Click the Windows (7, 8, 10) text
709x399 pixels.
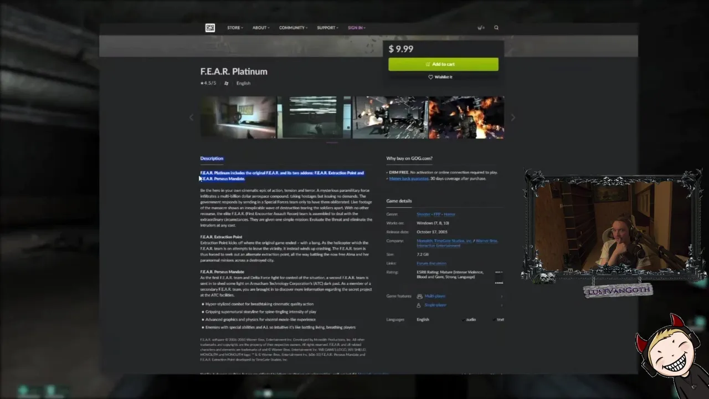click(433, 223)
